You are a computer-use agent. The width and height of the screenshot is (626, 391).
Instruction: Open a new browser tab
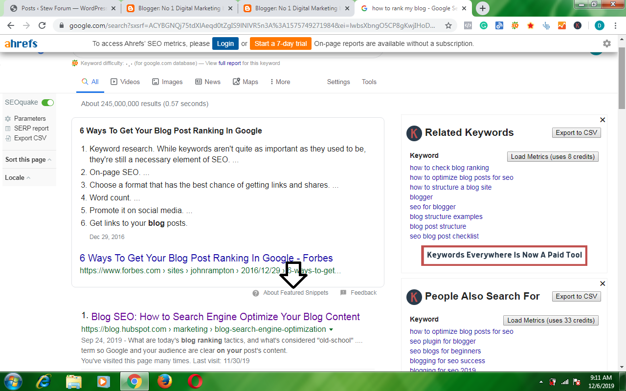[x=483, y=8]
